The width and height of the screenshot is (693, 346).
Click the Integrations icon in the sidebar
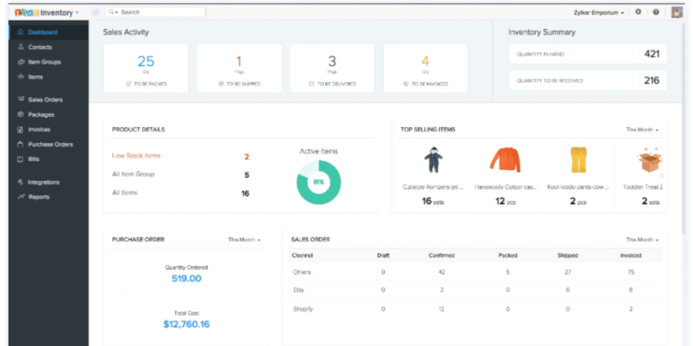click(x=20, y=182)
